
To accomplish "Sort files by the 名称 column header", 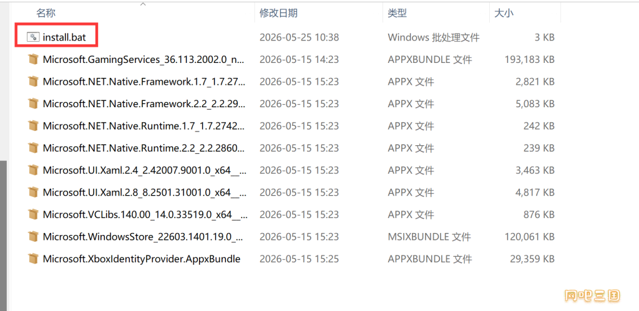I will [46, 13].
